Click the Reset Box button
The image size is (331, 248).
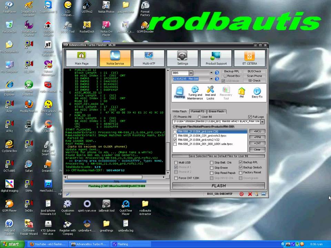click(232, 76)
